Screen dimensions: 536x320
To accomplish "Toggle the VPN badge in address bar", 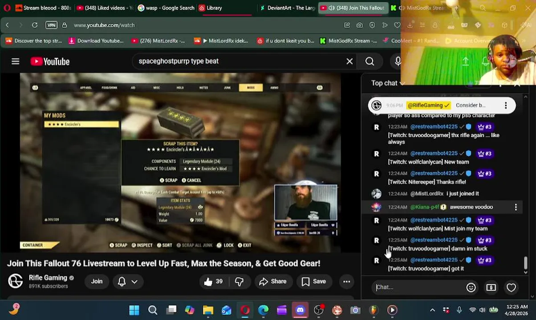I will click(x=51, y=25).
